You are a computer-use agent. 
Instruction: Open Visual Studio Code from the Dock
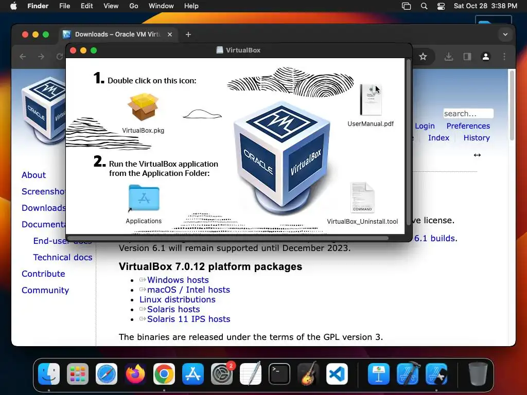pyautogui.click(x=337, y=374)
